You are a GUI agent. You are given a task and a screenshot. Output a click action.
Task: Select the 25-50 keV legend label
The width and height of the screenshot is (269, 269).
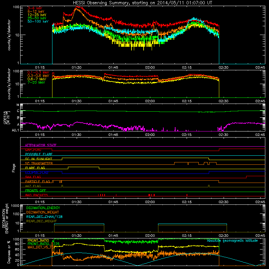pos(37,18)
